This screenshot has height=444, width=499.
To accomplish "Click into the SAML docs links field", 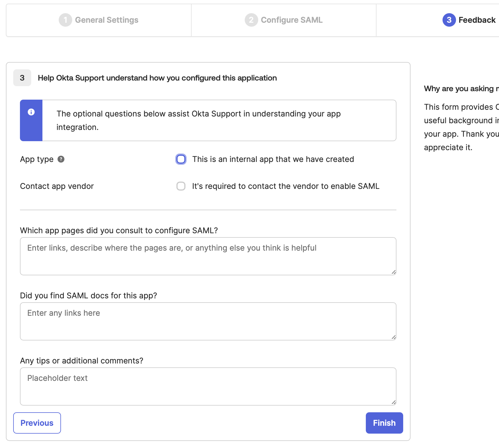I will click(x=208, y=321).
